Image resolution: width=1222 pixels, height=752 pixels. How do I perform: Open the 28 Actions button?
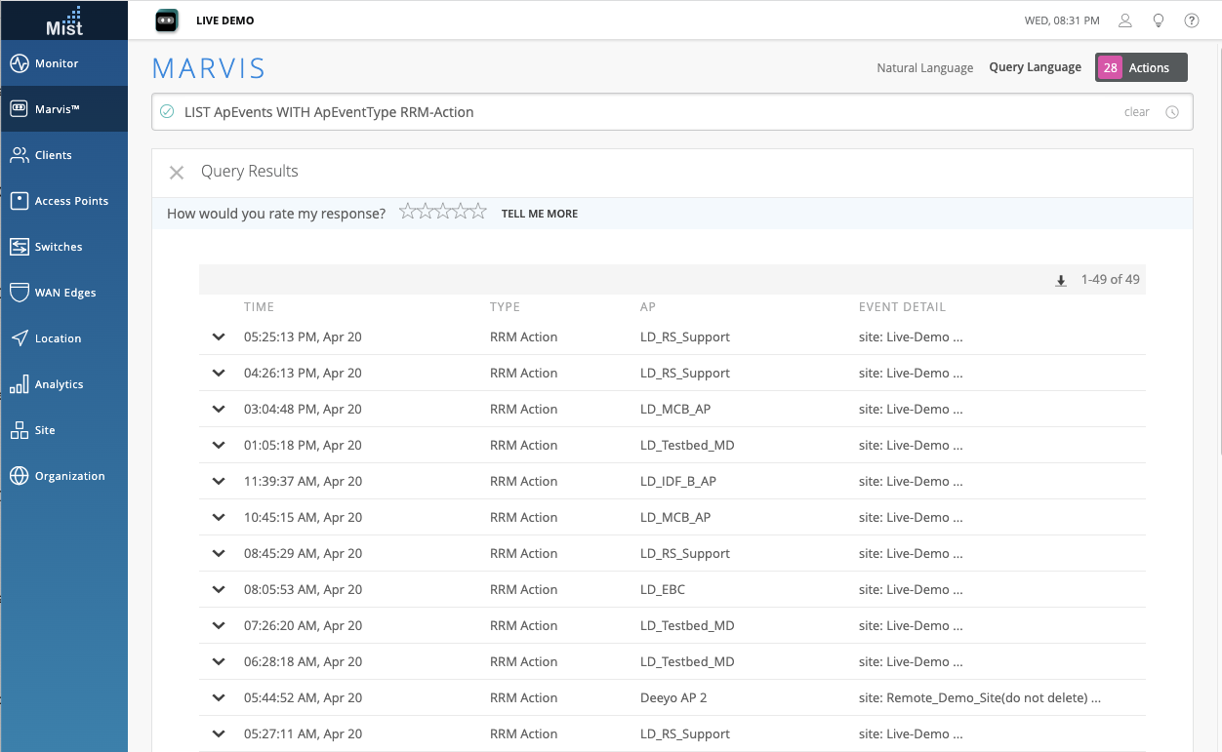click(x=1141, y=67)
